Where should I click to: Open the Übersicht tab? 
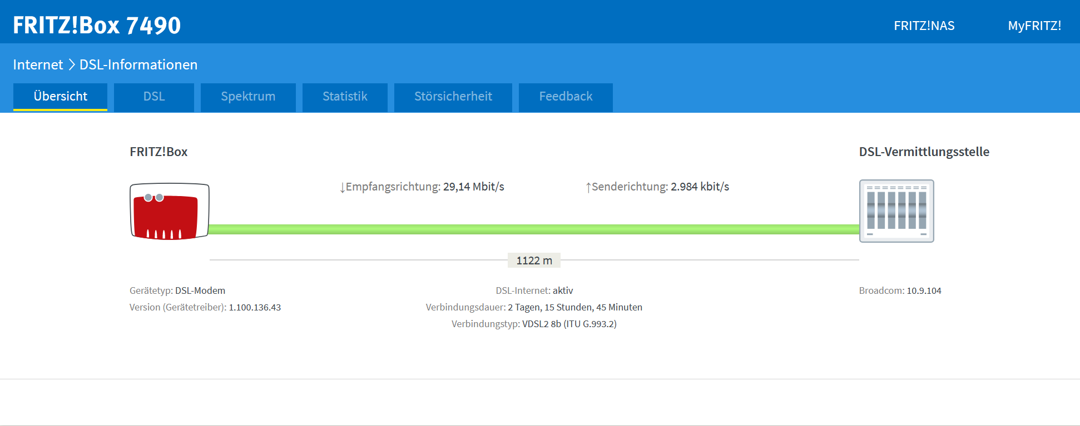[x=60, y=97]
